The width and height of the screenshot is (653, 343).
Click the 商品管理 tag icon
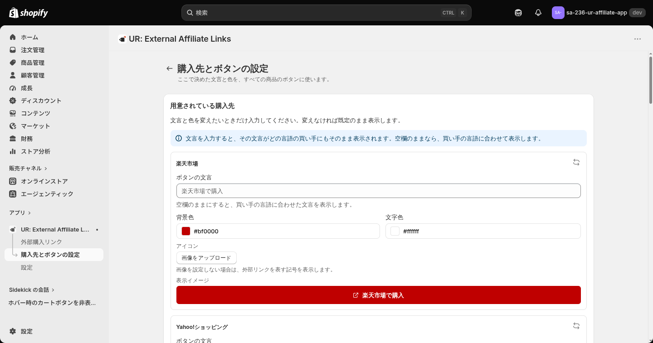(x=13, y=63)
